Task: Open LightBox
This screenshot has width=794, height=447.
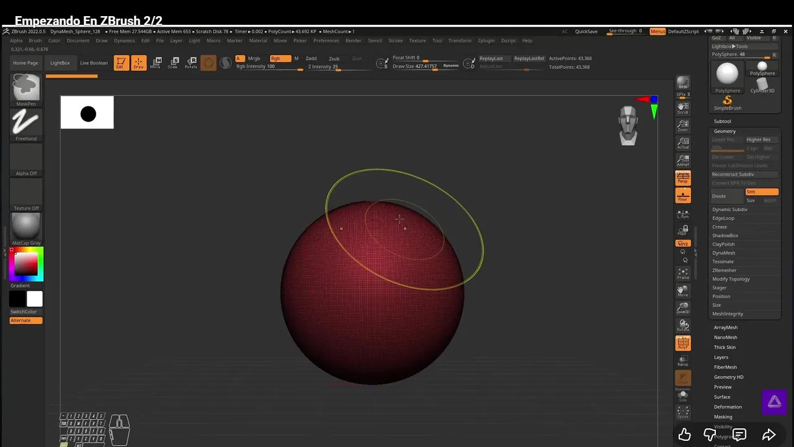Action: (60, 63)
